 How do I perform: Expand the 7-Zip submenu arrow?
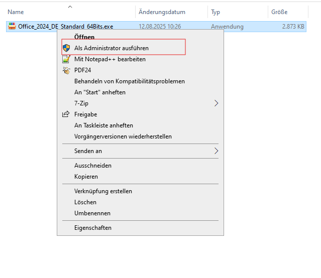coord(217,103)
